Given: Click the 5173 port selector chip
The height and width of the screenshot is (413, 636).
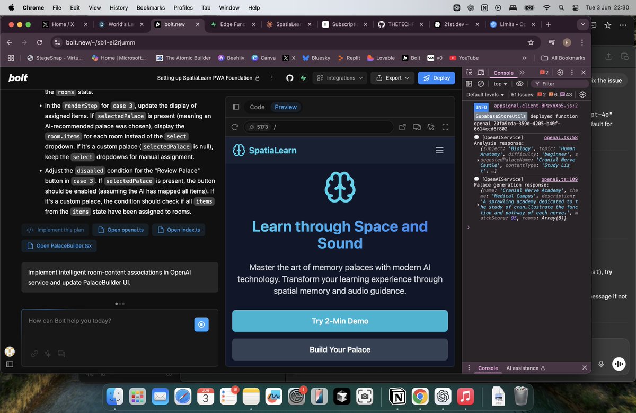Looking at the screenshot, I should 258,127.
